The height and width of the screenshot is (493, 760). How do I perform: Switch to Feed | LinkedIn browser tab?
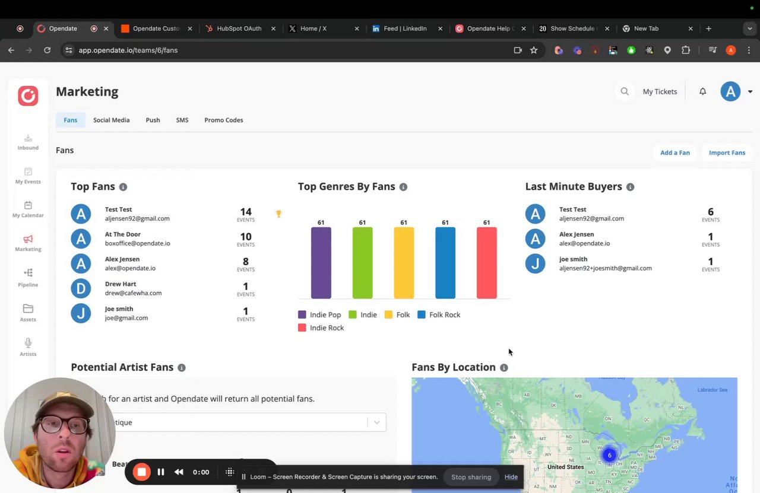406,28
